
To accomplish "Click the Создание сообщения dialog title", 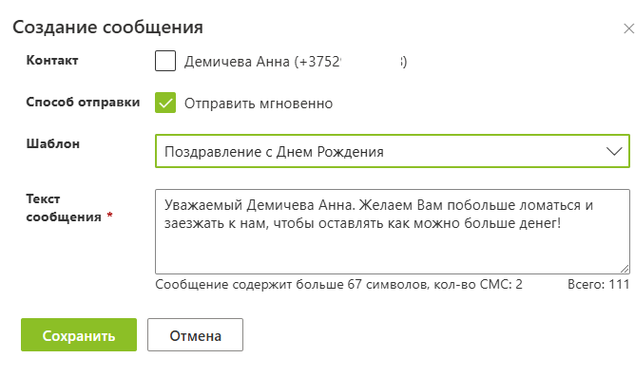I will click(x=107, y=28).
